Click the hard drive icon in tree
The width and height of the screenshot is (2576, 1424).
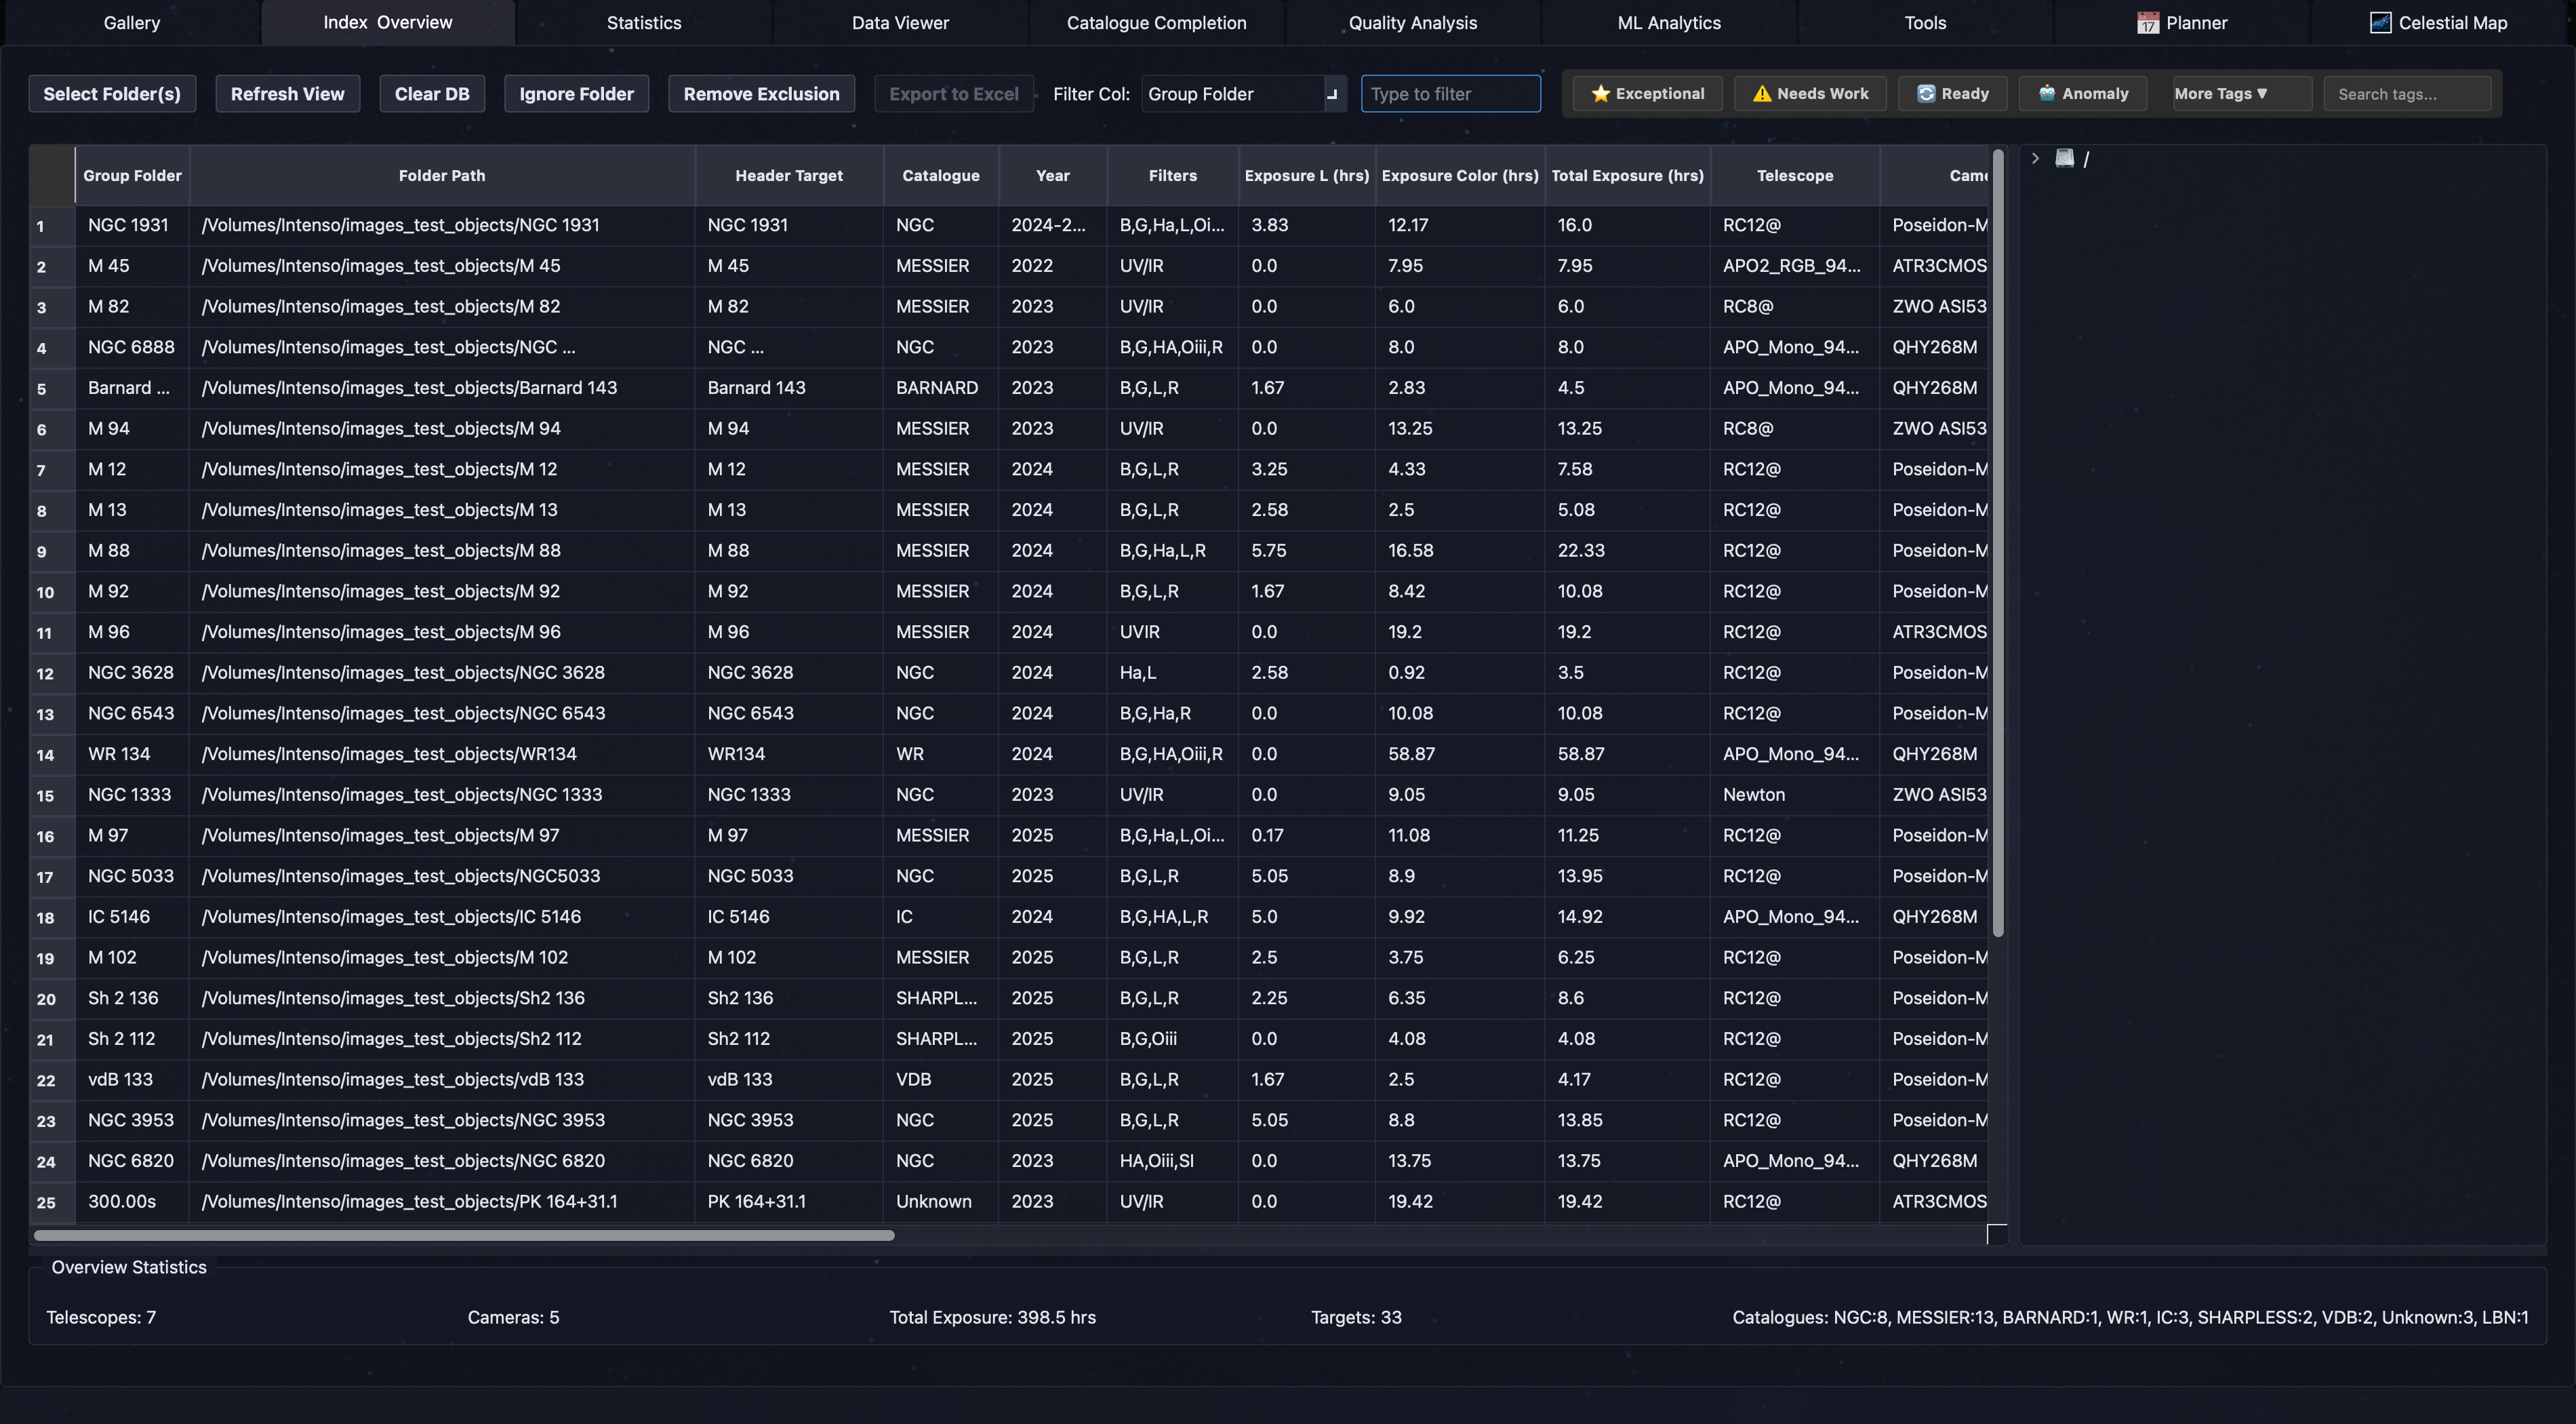pyautogui.click(x=2065, y=158)
